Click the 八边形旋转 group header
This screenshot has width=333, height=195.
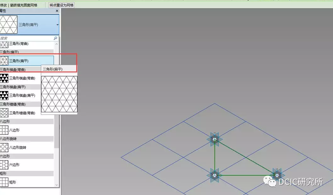27,139
